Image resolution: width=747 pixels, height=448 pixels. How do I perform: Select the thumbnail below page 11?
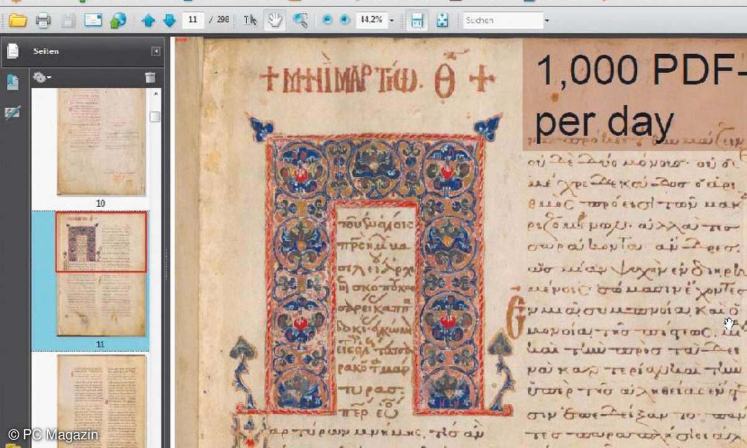(102, 401)
